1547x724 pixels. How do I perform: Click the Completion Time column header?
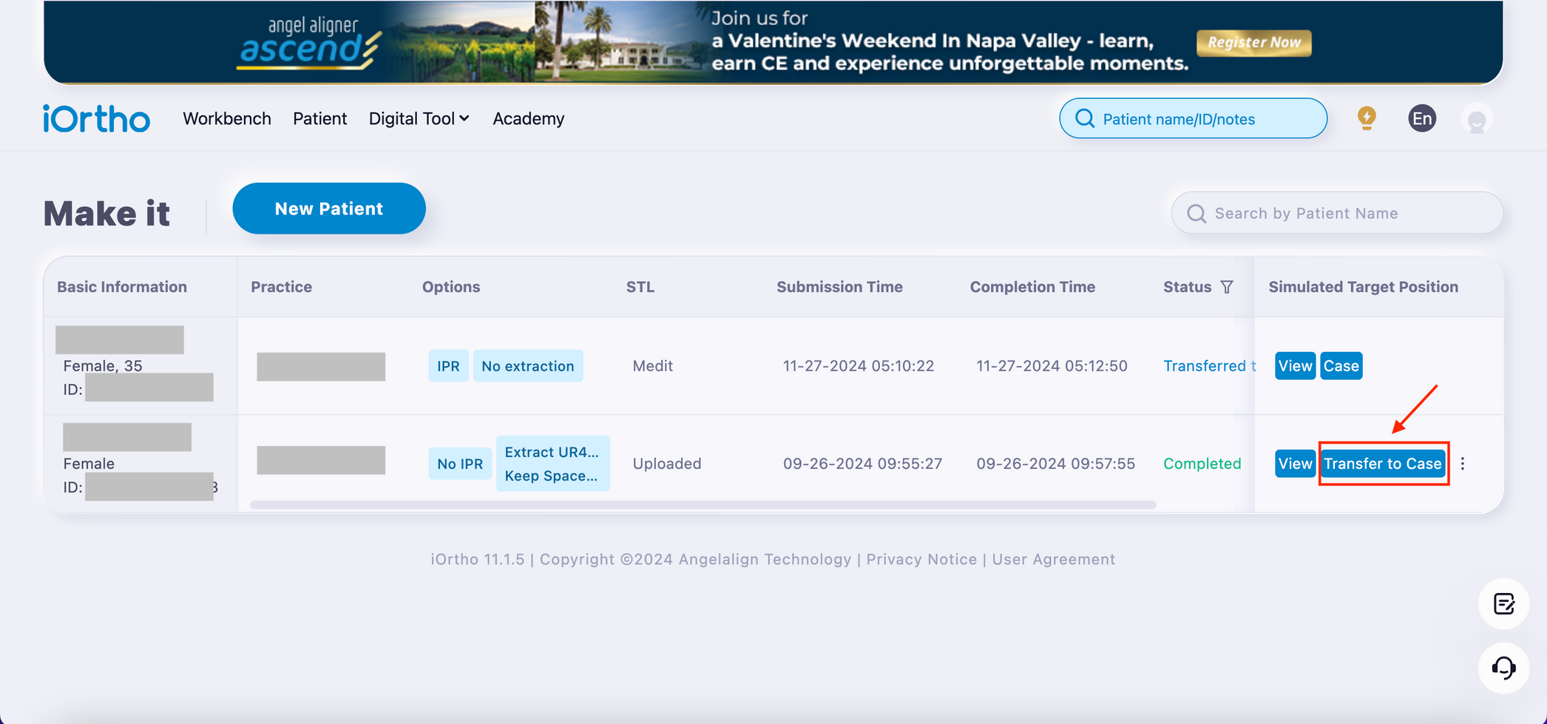point(1032,287)
